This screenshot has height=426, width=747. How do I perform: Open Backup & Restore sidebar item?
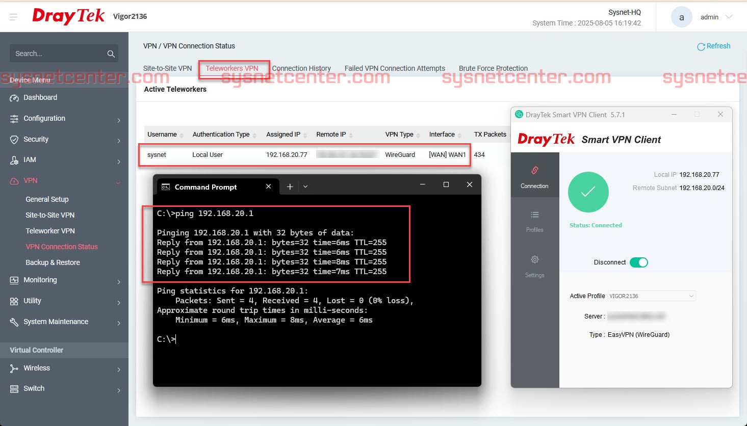coord(53,262)
